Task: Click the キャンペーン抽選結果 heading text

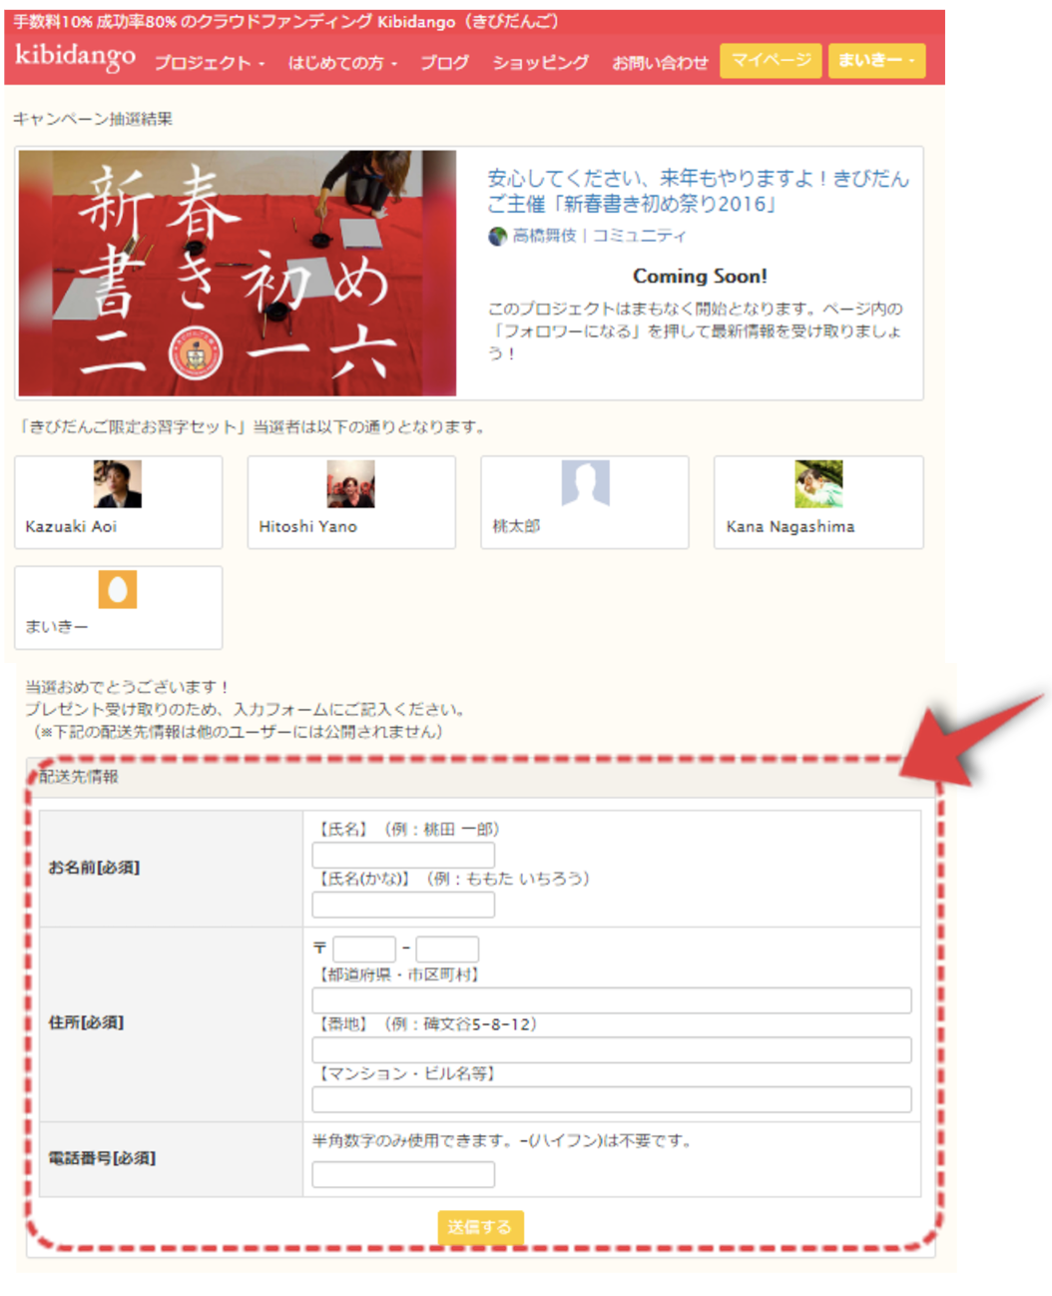Action: [93, 119]
